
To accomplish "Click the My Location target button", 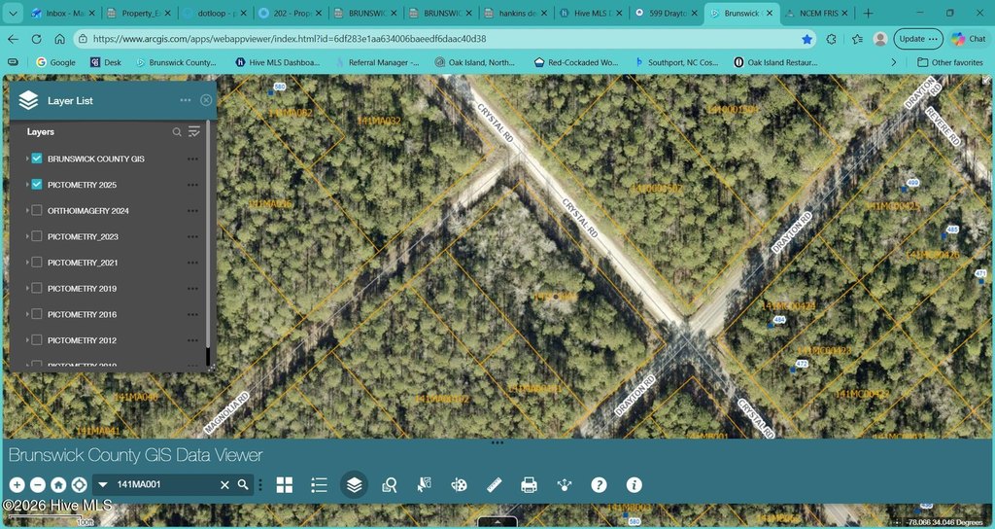I will [x=78, y=484].
